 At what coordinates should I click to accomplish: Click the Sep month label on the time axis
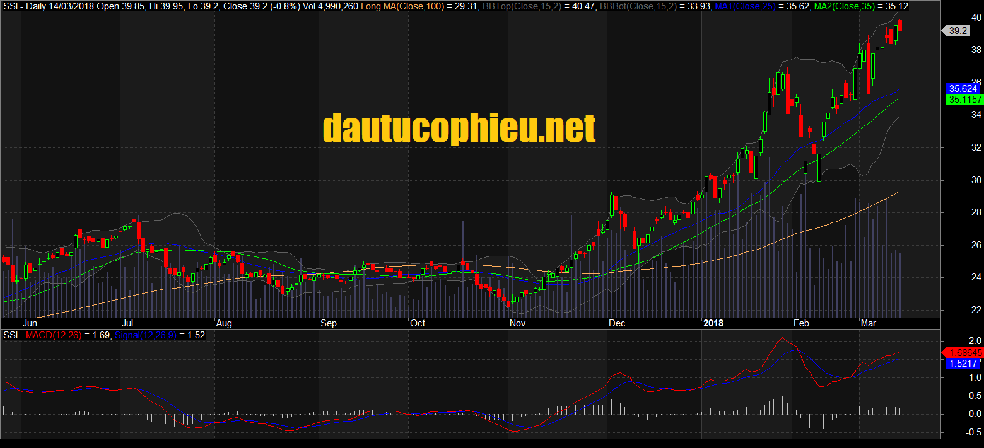click(x=329, y=323)
